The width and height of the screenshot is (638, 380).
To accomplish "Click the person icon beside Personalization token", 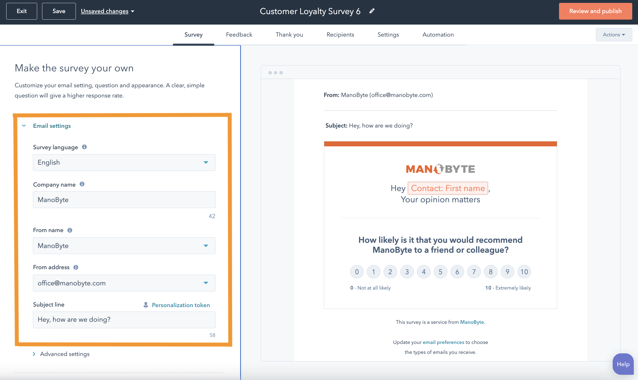I will click(x=146, y=305).
